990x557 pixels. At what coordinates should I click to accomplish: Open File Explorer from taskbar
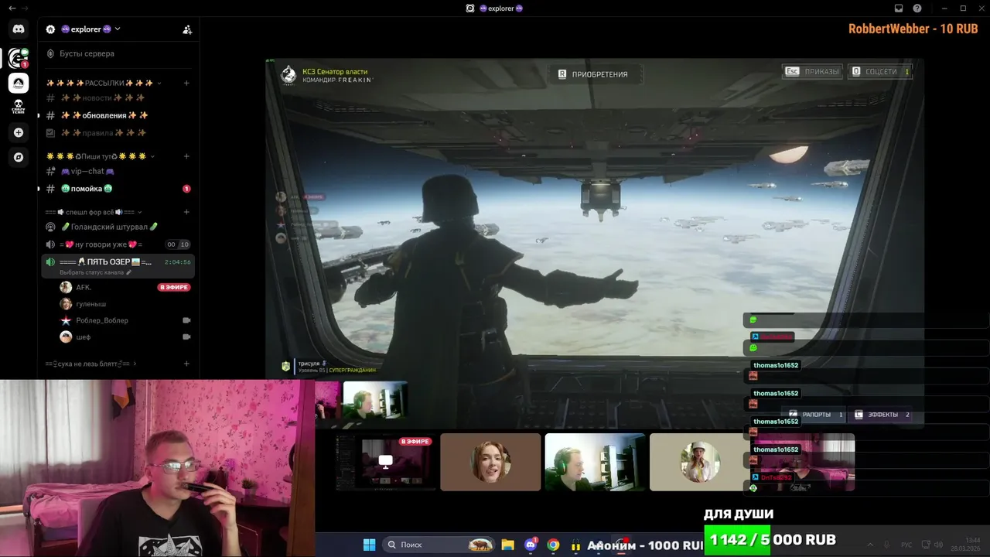507,545
